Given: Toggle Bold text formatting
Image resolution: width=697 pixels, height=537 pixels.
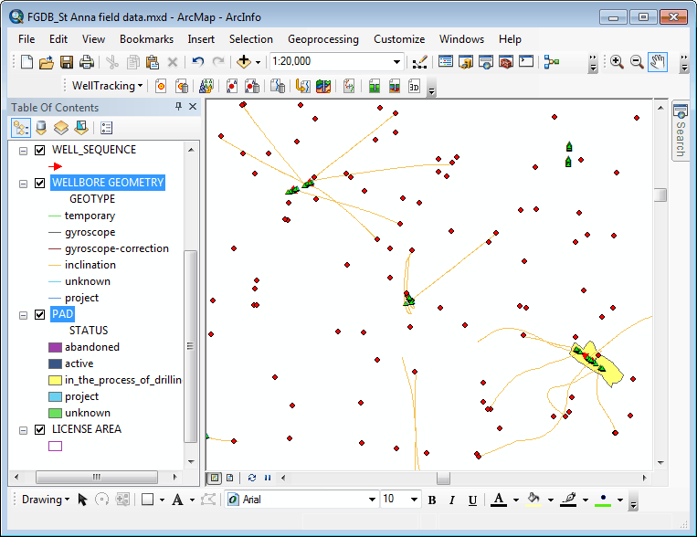Looking at the screenshot, I should click(431, 500).
